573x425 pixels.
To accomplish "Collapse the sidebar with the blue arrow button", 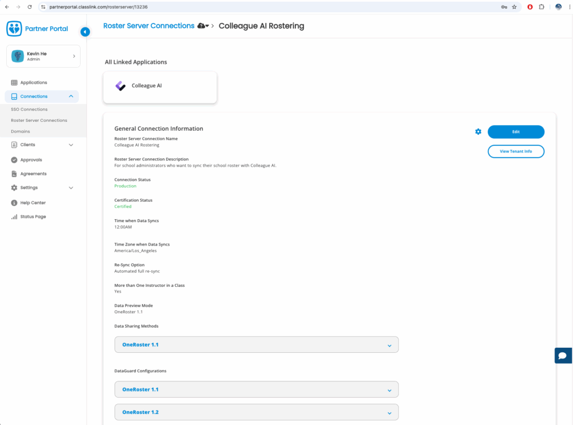I will [85, 32].
